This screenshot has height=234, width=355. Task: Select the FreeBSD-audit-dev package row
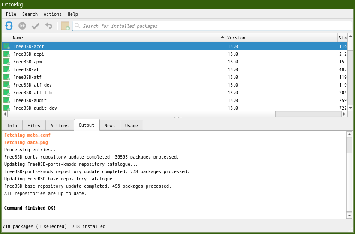[x=174, y=108]
